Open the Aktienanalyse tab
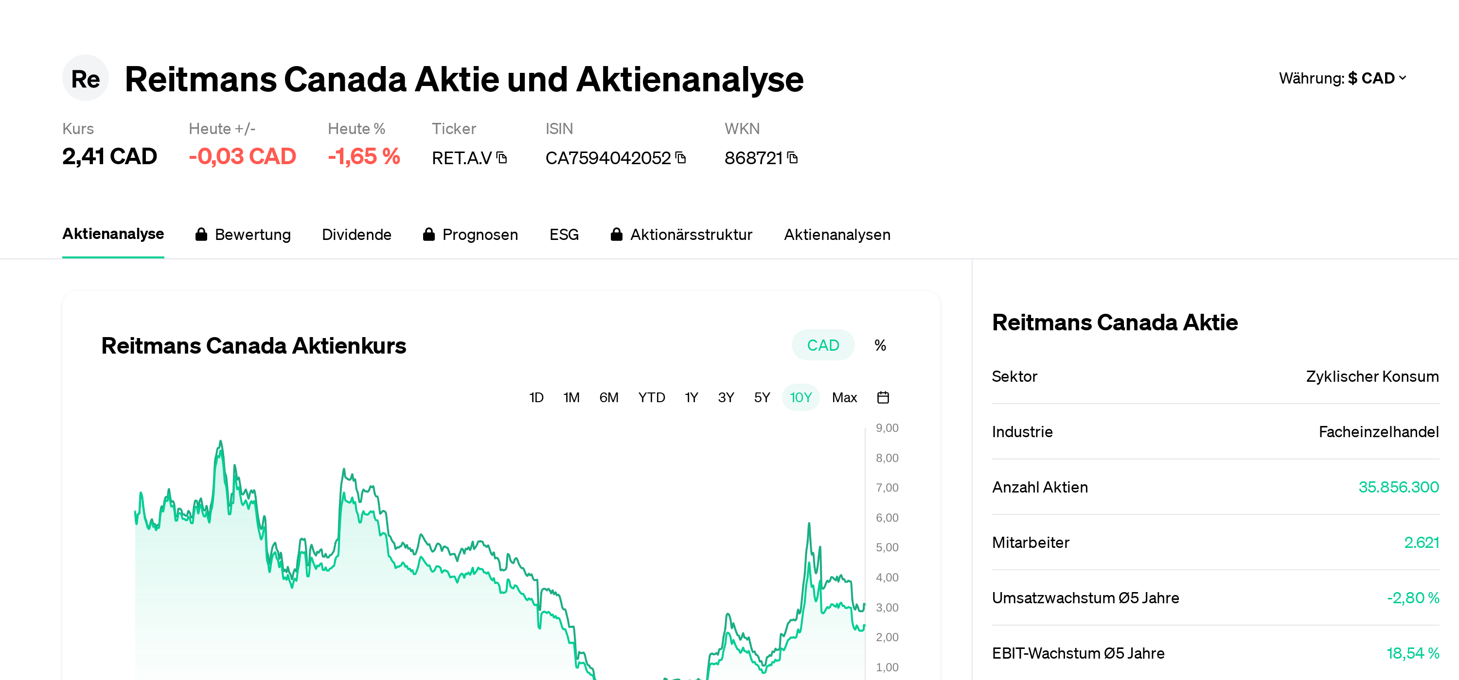 (113, 234)
